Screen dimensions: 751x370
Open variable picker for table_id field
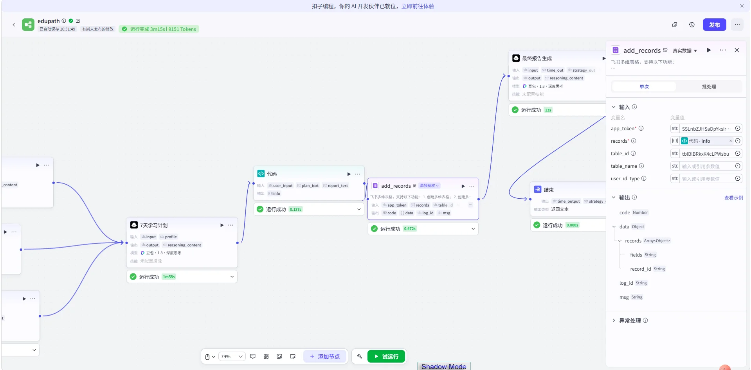[x=738, y=153]
